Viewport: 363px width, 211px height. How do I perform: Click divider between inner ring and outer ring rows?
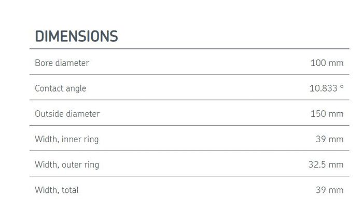point(189,151)
